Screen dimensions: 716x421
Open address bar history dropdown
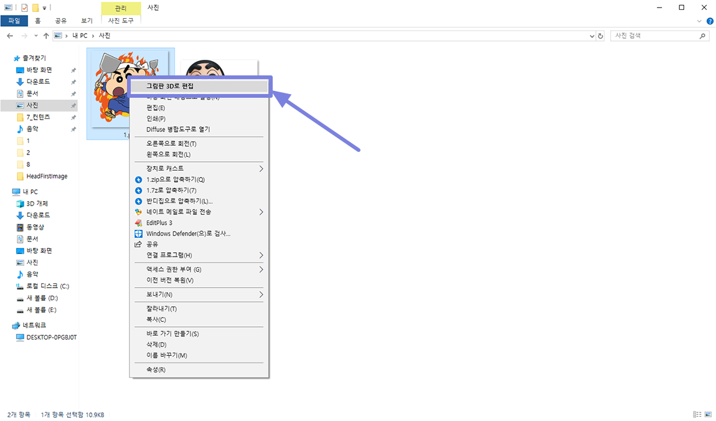coord(592,36)
